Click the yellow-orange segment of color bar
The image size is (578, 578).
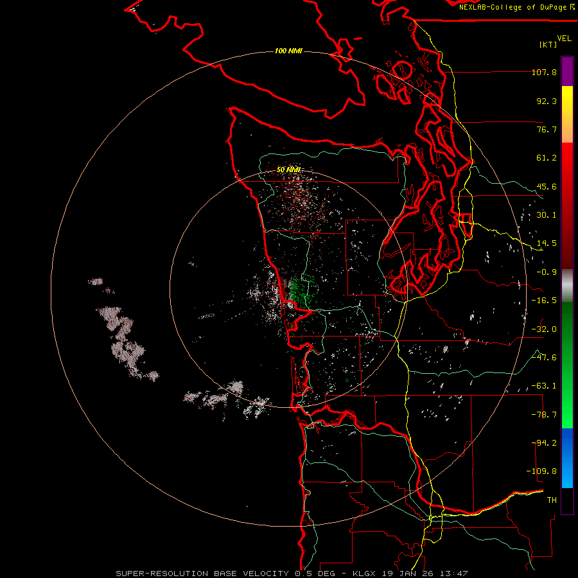(567, 114)
